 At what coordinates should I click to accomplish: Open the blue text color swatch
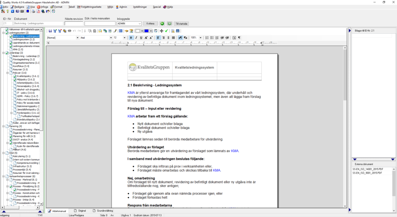146,31
